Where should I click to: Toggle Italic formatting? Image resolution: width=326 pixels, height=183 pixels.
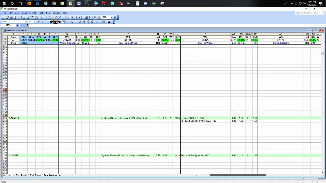coord(43,22)
